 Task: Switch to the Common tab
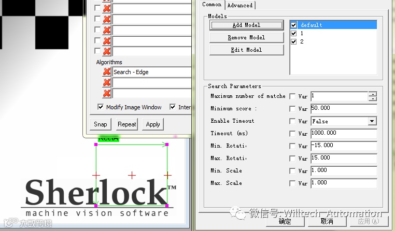coord(211,5)
